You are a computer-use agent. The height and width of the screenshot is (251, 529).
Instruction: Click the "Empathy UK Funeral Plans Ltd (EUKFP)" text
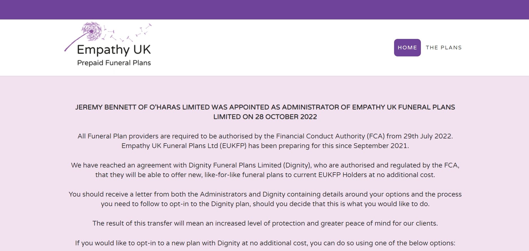pyautogui.click(x=184, y=146)
